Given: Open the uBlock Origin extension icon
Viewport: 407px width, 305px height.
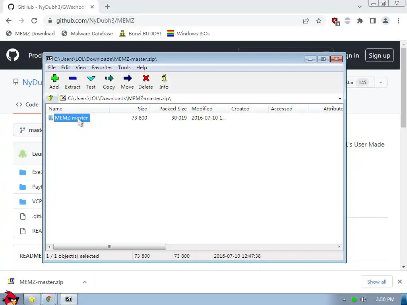Looking at the screenshot, I should (335, 21).
